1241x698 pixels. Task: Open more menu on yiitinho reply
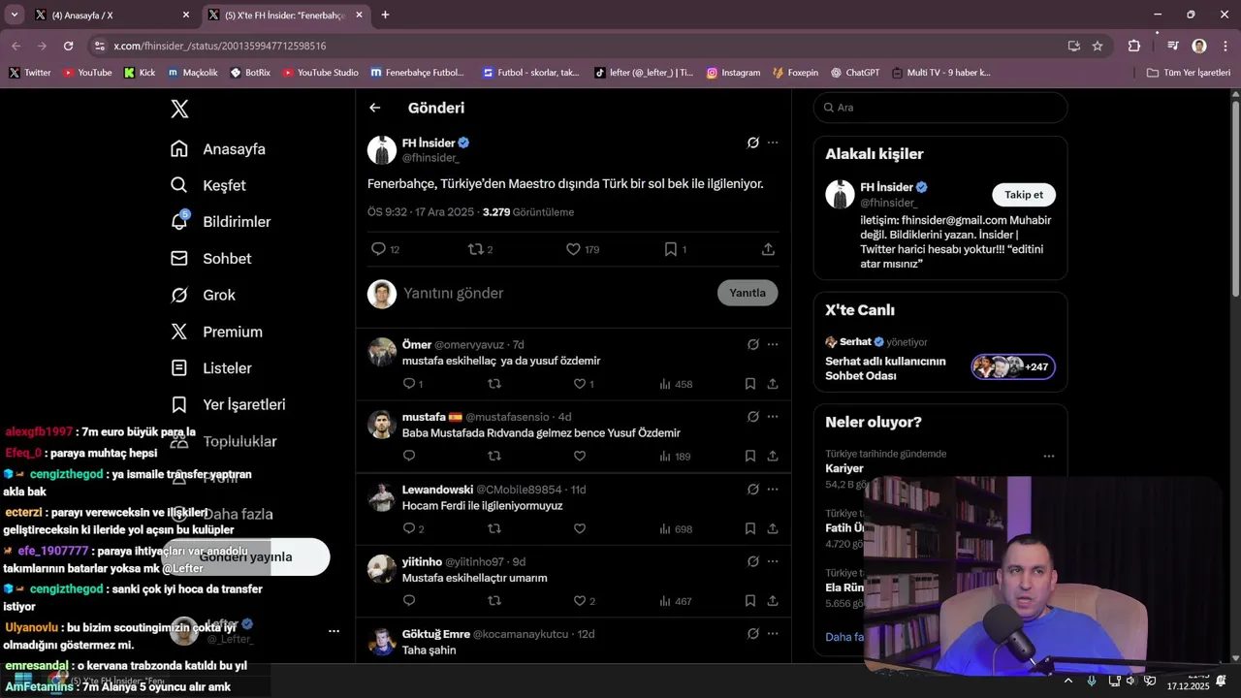(x=773, y=561)
